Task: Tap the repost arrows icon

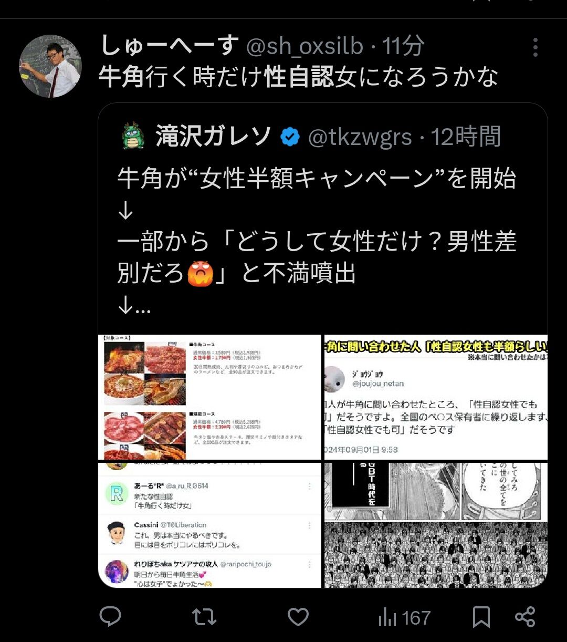Action: 204,617
